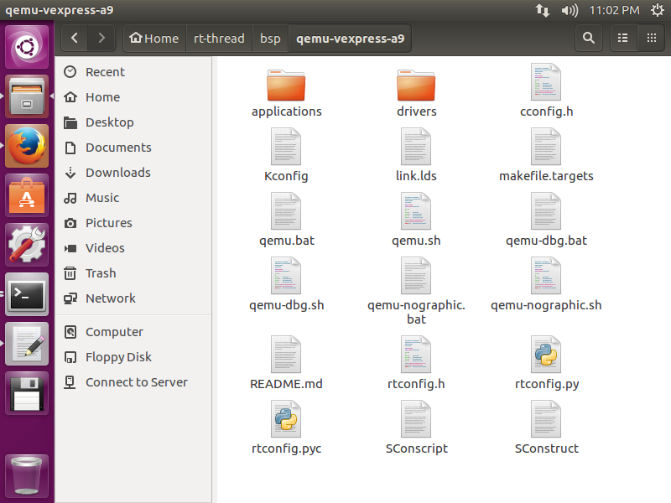Navigate to rt-thread via the breadcrumb
The image size is (671, 503).
[219, 38]
